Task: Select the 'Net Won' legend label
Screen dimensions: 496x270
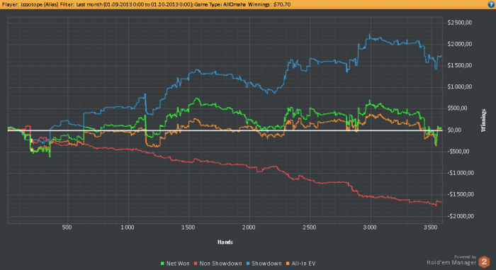Action: (178, 264)
